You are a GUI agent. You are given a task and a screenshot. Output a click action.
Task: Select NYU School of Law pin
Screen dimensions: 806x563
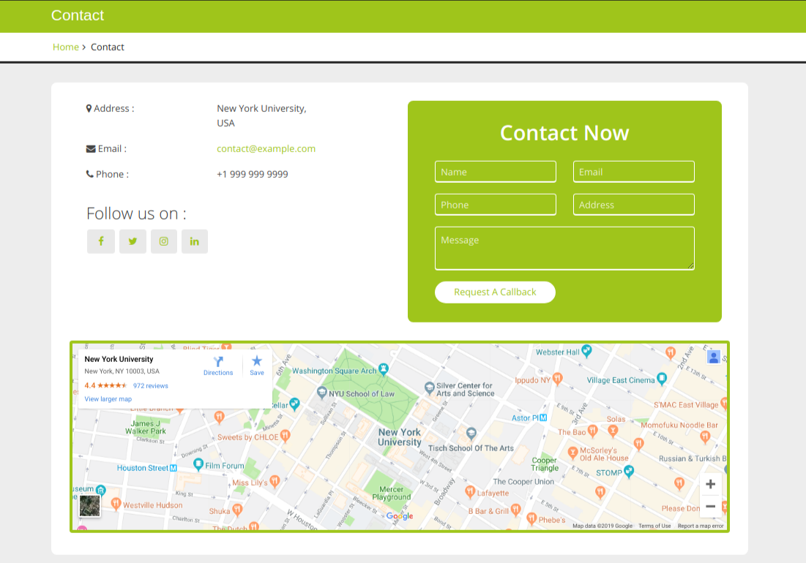pos(322,393)
